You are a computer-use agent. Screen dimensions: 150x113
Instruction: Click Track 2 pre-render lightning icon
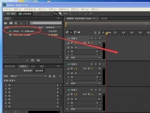coord(99,73)
